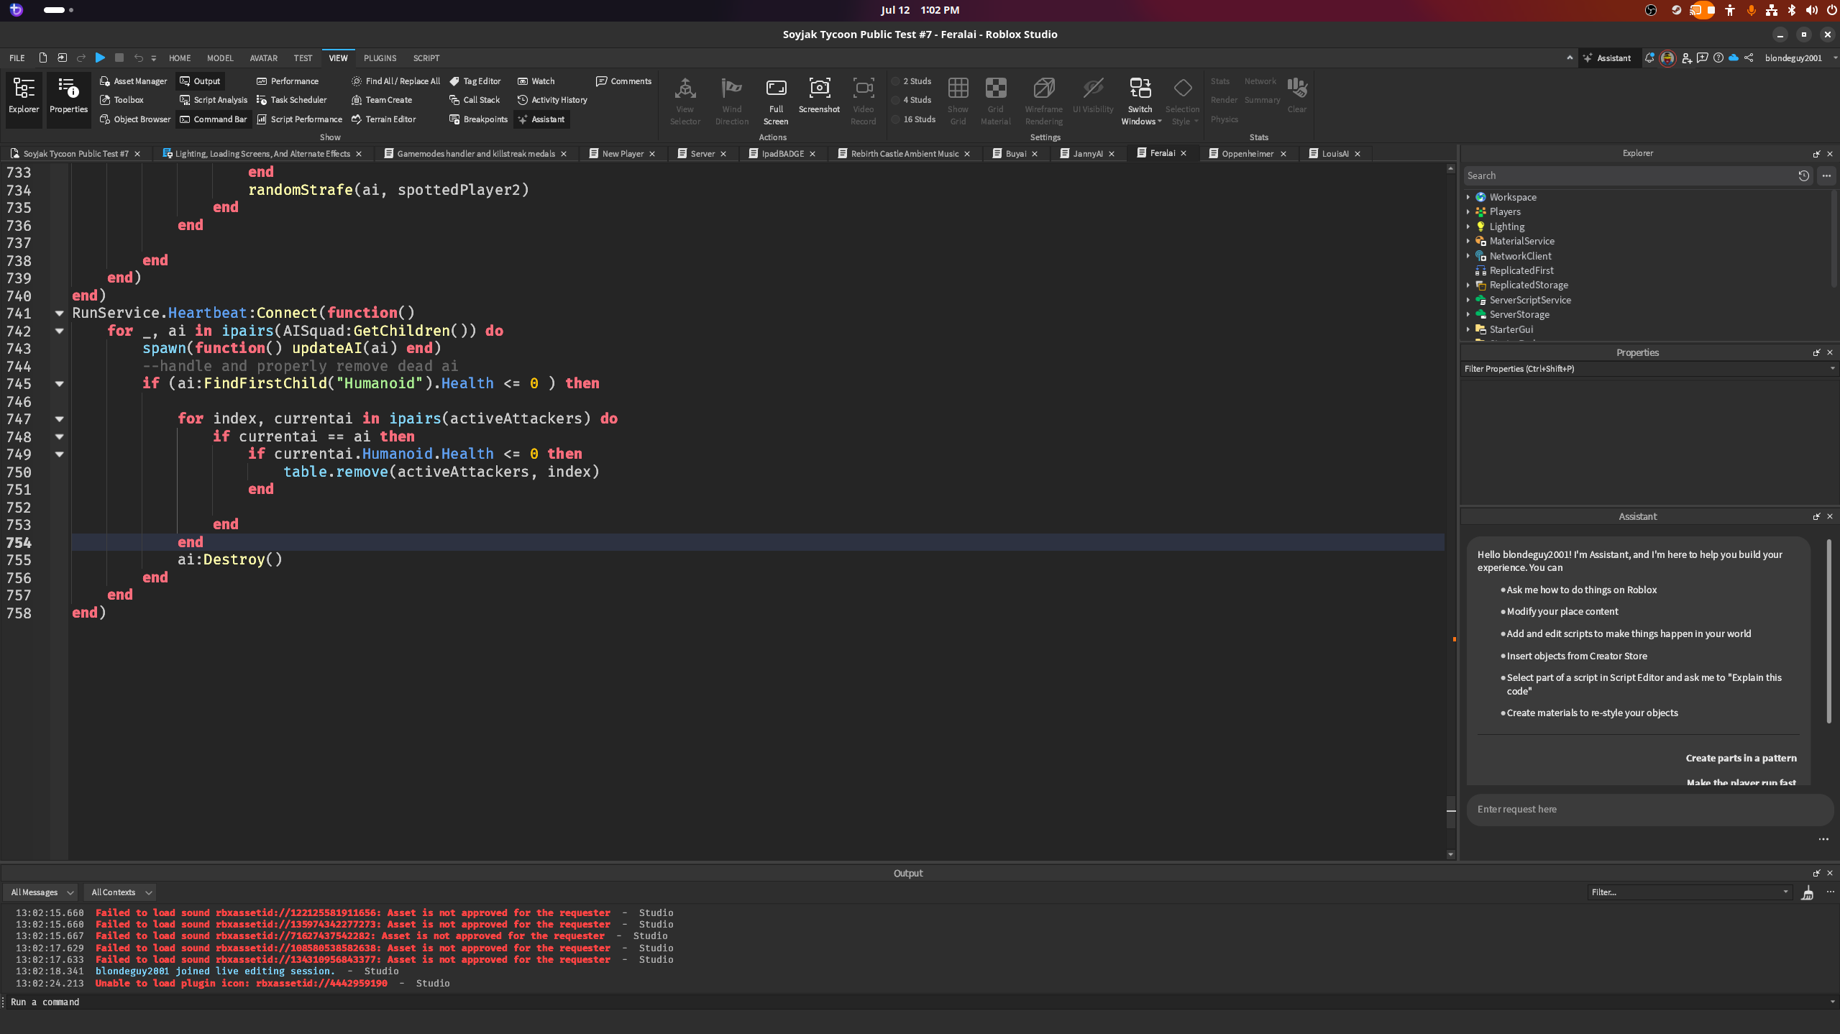Open Team Create panel
Image resolution: width=1840 pixels, height=1034 pixels.
(382, 100)
